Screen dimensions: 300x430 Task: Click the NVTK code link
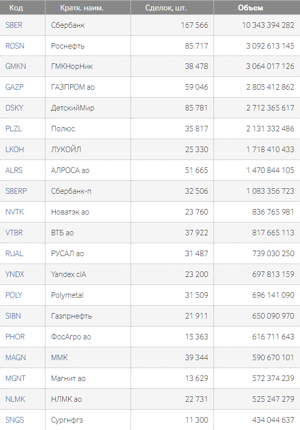[x=15, y=212]
